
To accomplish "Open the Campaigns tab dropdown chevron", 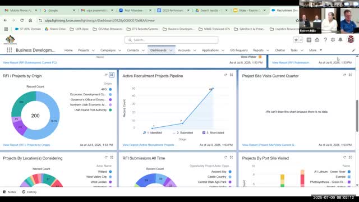I will pos(119,50).
